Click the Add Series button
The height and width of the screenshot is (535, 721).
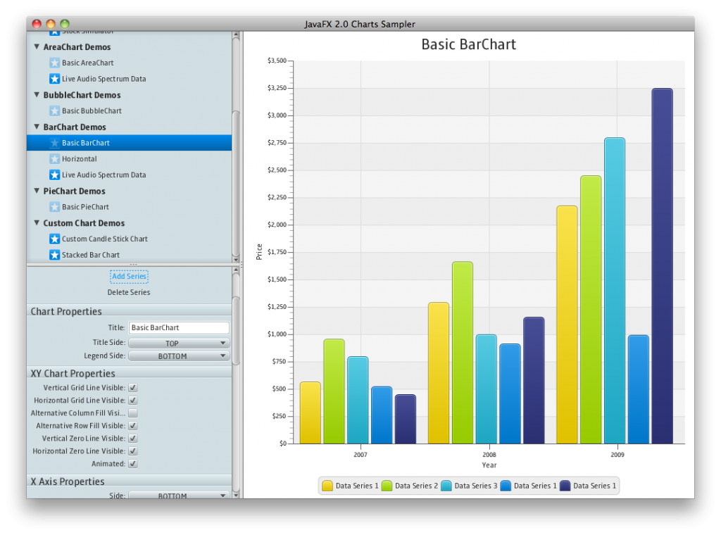tap(129, 276)
